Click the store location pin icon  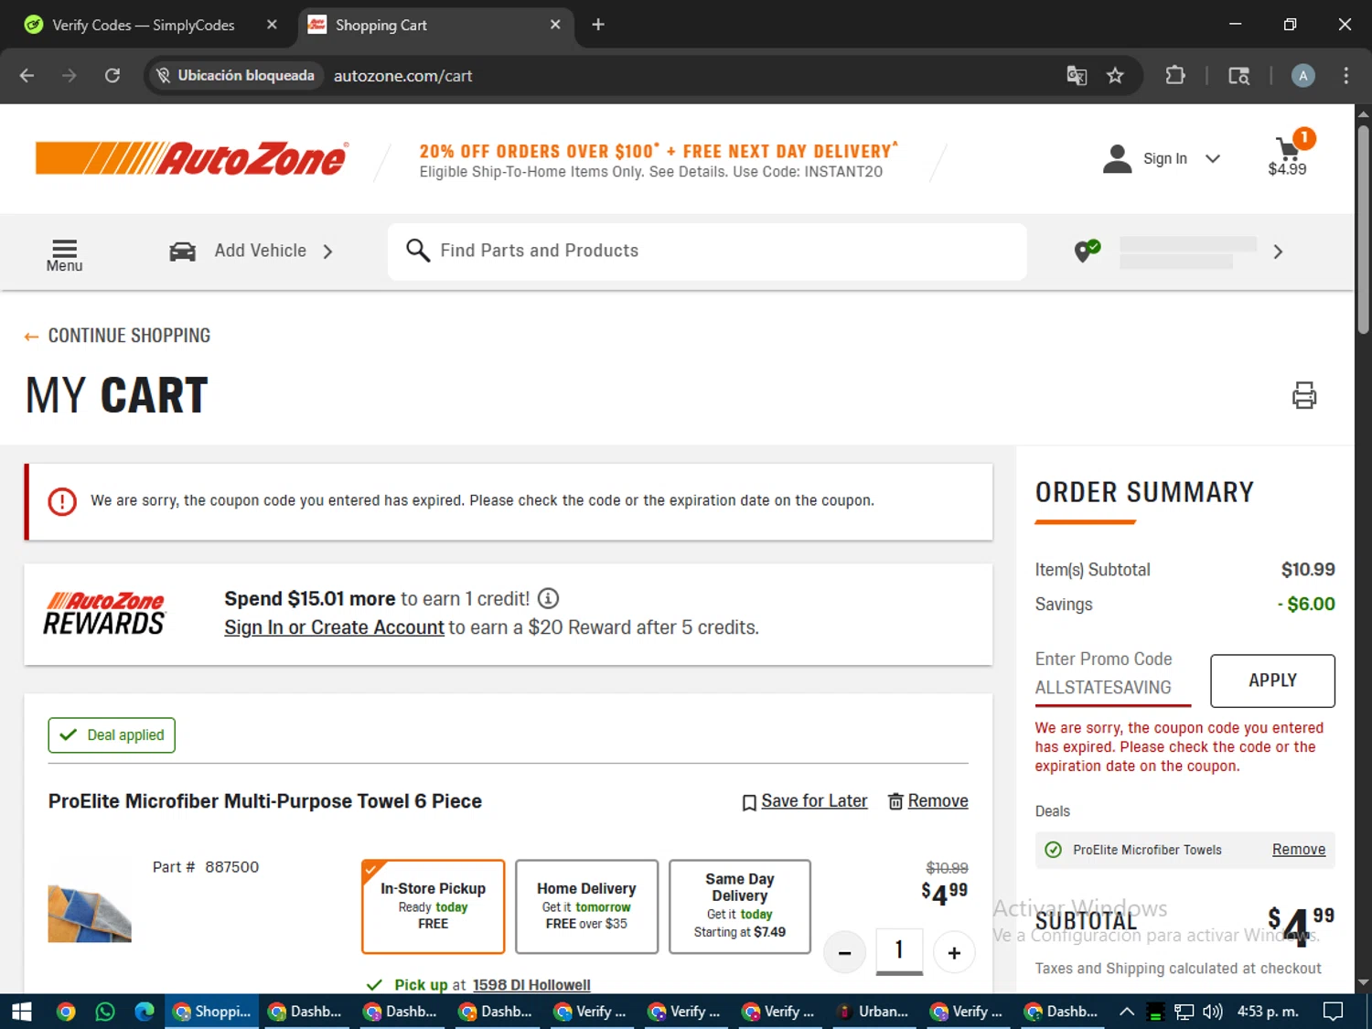click(x=1086, y=251)
